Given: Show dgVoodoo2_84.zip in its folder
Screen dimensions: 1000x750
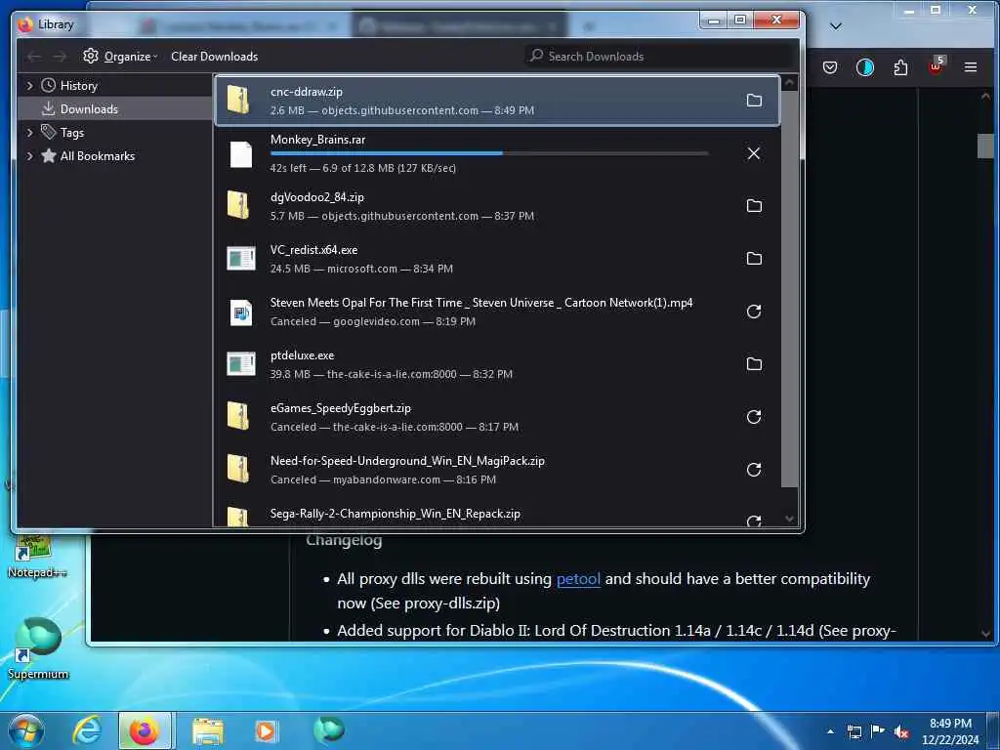Looking at the screenshot, I should click(x=754, y=205).
